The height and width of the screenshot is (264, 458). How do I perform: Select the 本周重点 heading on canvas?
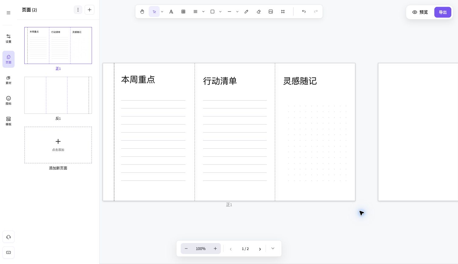pos(138,80)
